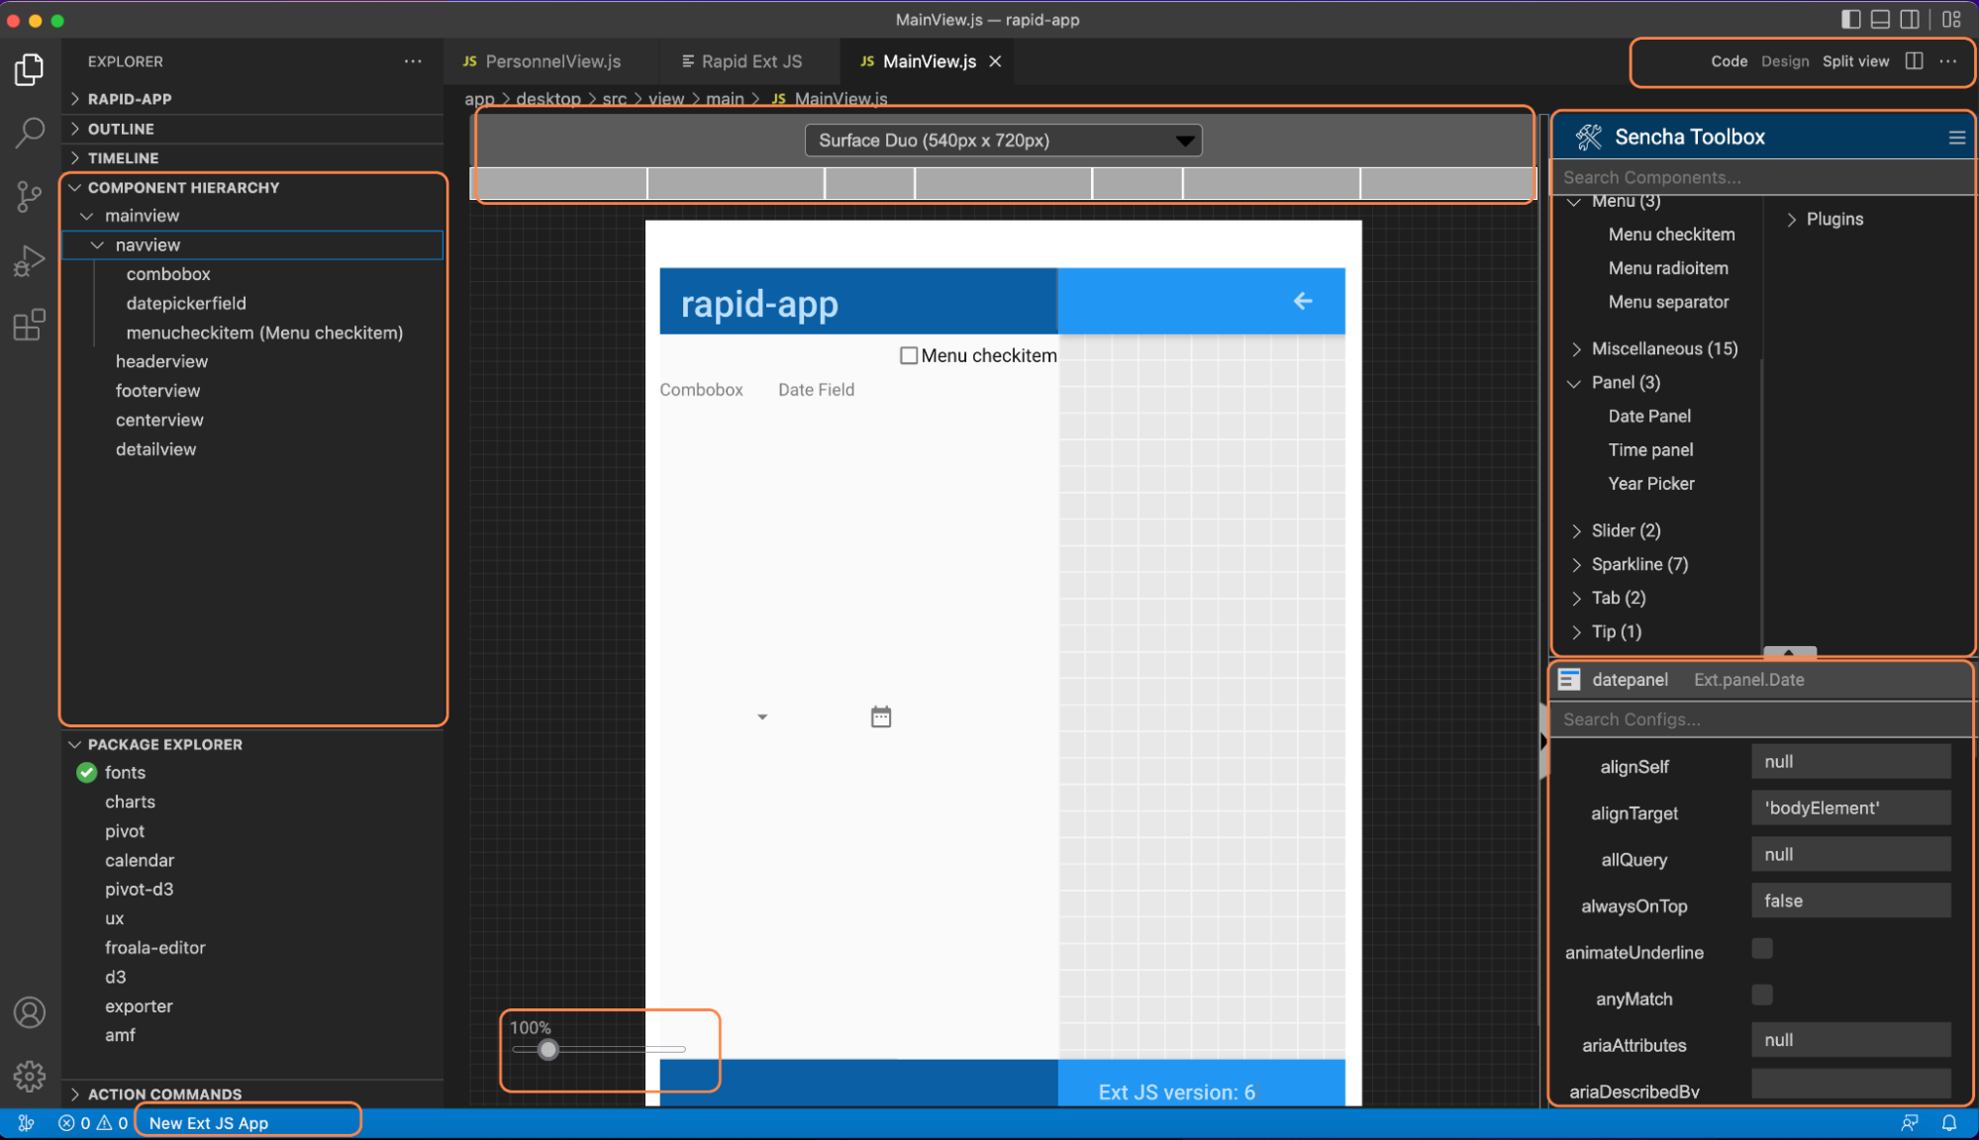Select the MainView.js tab
Screen dimensions: 1979x1140
click(929, 61)
